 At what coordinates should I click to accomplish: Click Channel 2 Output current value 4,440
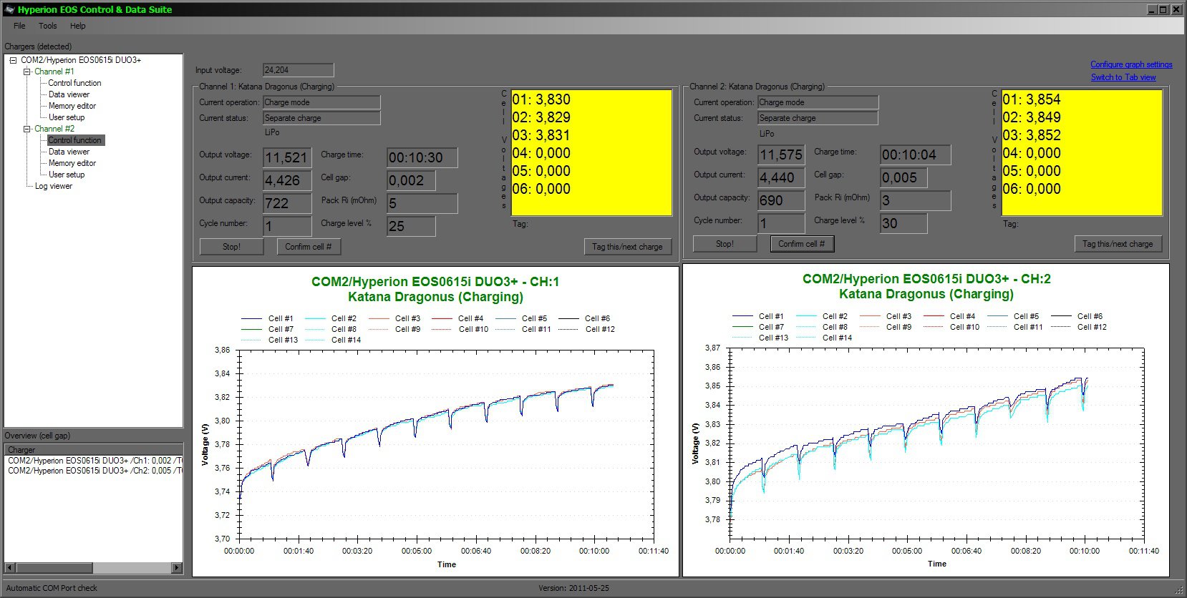(x=782, y=177)
